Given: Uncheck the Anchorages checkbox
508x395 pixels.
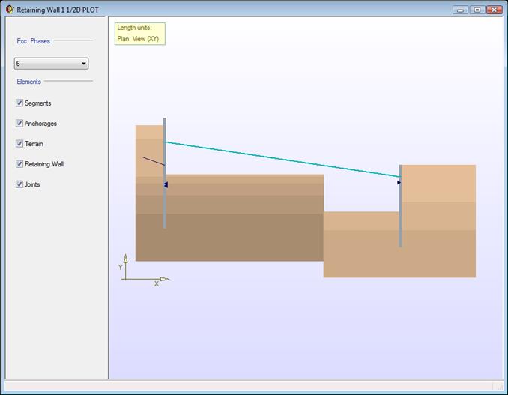Looking at the screenshot, I should (19, 124).
